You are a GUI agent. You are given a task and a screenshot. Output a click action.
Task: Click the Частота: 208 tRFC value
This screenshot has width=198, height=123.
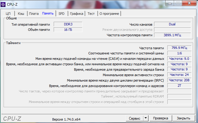(179, 80)
